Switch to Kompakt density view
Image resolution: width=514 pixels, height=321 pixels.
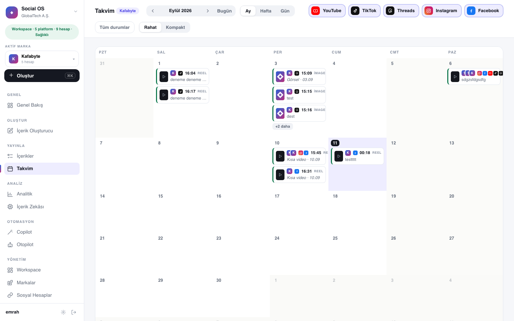point(175,27)
